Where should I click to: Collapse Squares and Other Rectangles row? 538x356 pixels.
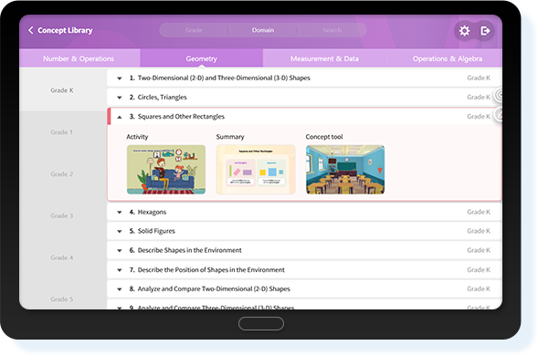pos(120,117)
